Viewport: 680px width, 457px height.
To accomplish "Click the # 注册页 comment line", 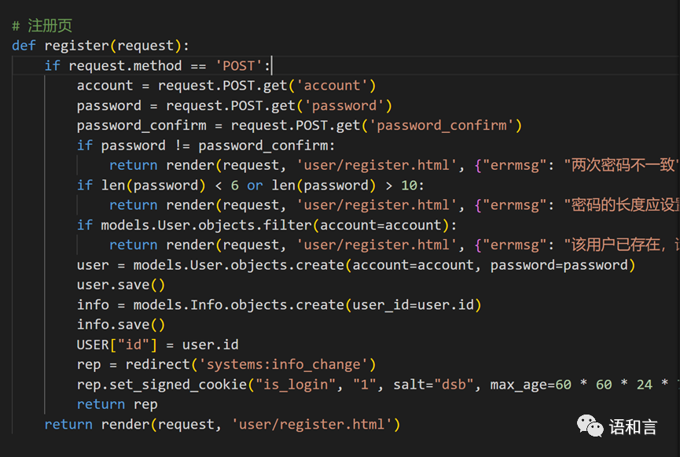I will pyautogui.click(x=42, y=26).
